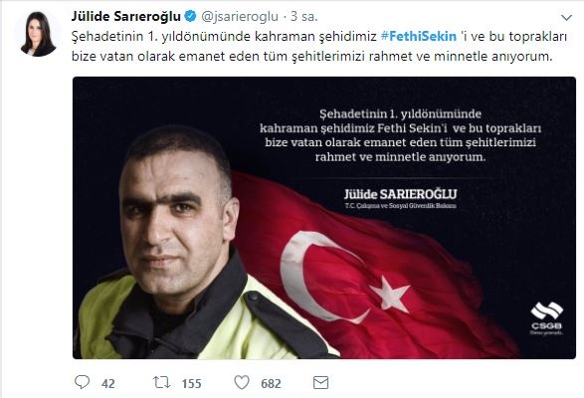
Task: Click the Jülide SARIEROĞLU signature in the image
Action: click(400, 194)
